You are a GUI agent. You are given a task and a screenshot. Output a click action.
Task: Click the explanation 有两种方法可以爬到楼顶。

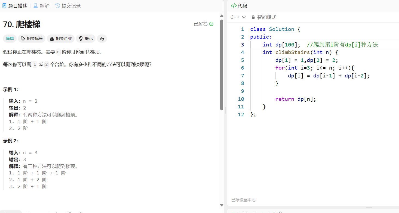(51, 115)
